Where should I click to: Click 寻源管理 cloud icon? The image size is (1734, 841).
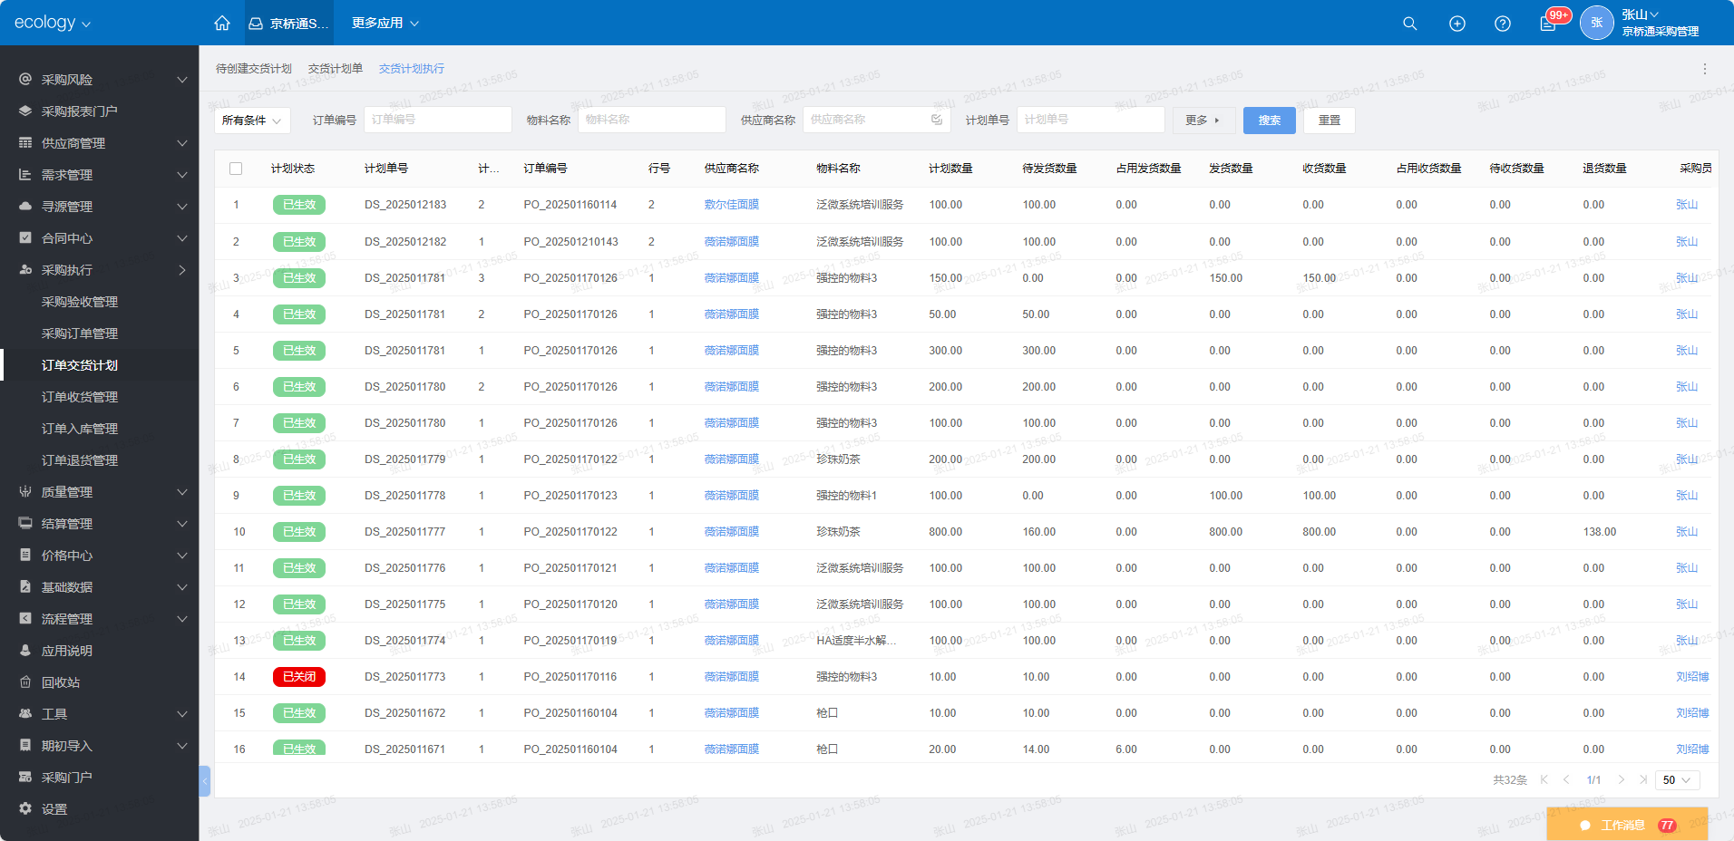click(25, 207)
